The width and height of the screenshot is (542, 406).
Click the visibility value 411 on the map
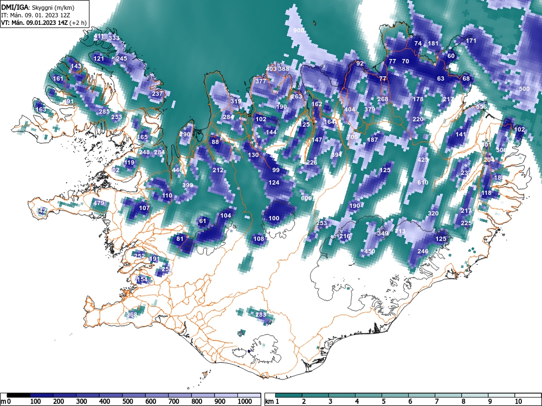(99, 36)
